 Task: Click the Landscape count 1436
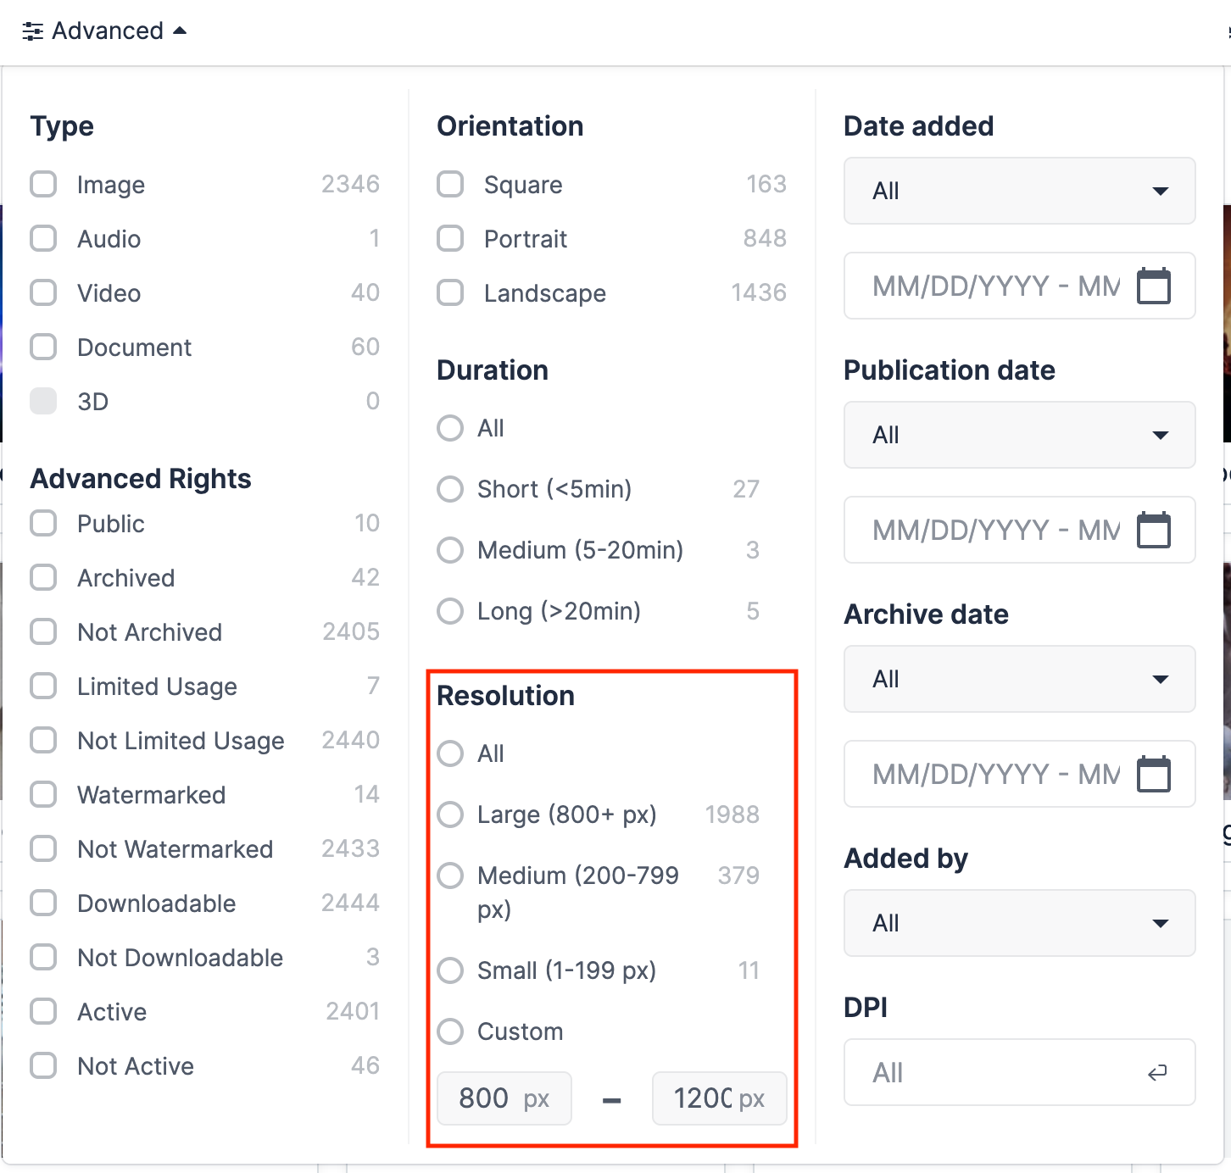759,292
